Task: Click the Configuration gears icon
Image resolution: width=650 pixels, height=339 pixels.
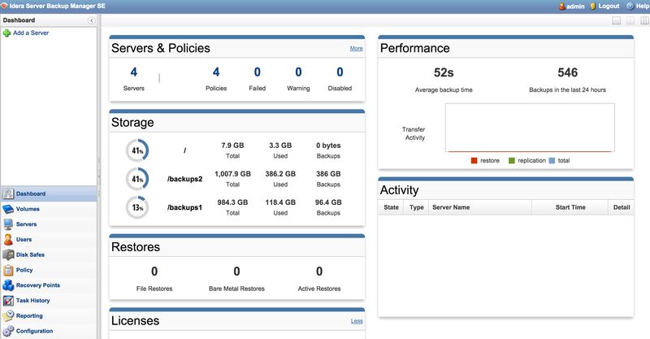Action: point(8,331)
